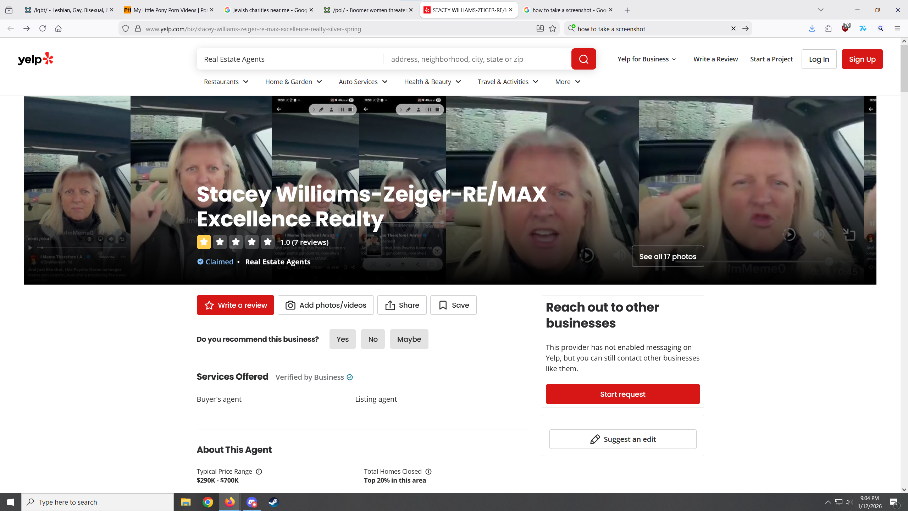The width and height of the screenshot is (908, 511).
Task: Click See all 17 photos
Action: [668, 256]
